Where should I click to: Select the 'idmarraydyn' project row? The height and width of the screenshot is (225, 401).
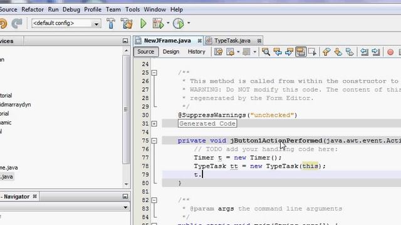(x=15, y=104)
